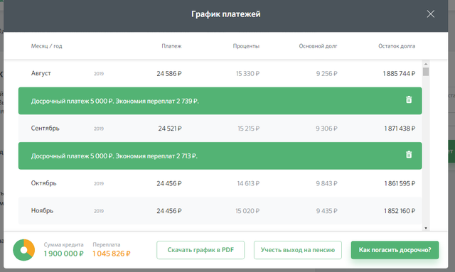
Task: Select the Август row label
Action: [41, 73]
